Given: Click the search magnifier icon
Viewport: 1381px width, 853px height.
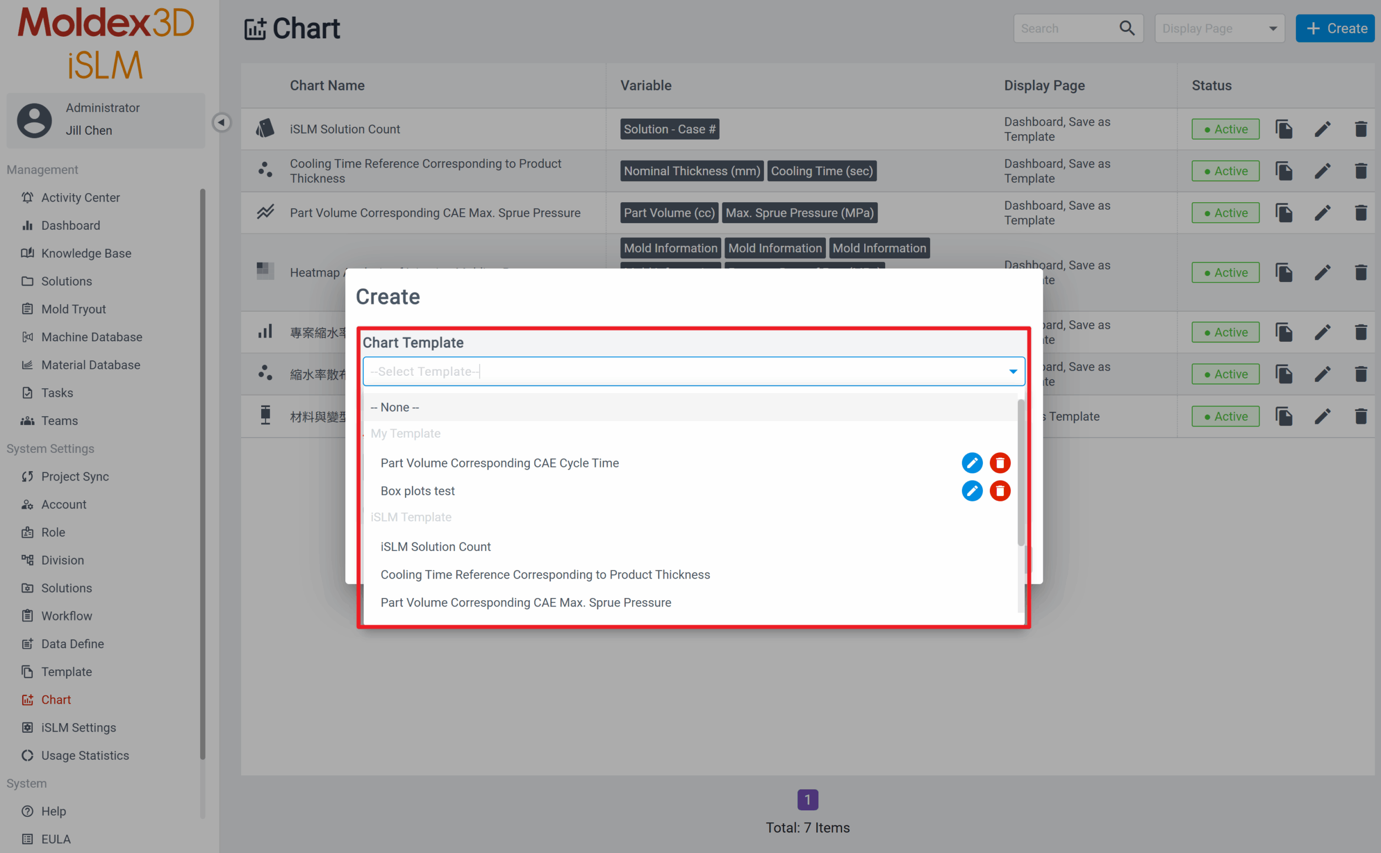Looking at the screenshot, I should tap(1127, 28).
